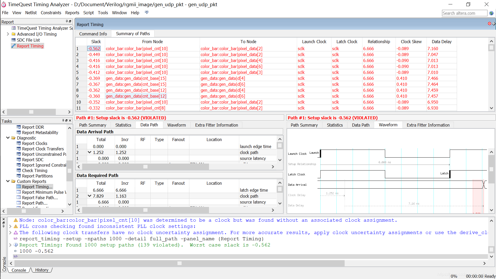Viewport: 496px width, 279px height.
Task: Undock the Tasks panel
Action: pos(66,121)
